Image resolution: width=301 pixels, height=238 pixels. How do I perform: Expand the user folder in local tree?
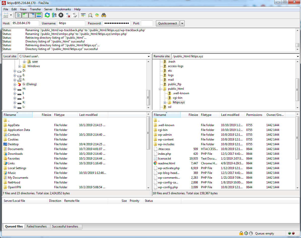[24, 62]
